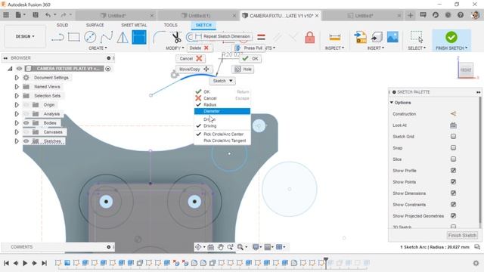Expand the Named Views tree node

pyautogui.click(x=17, y=87)
